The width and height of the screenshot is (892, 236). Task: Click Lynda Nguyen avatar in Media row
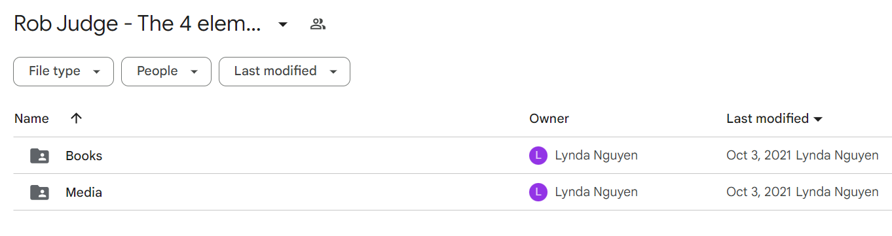(538, 192)
